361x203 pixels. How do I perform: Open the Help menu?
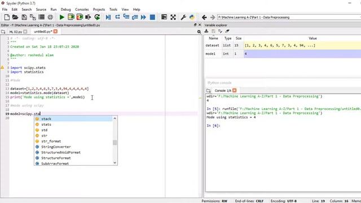pyautogui.click(x=137, y=10)
